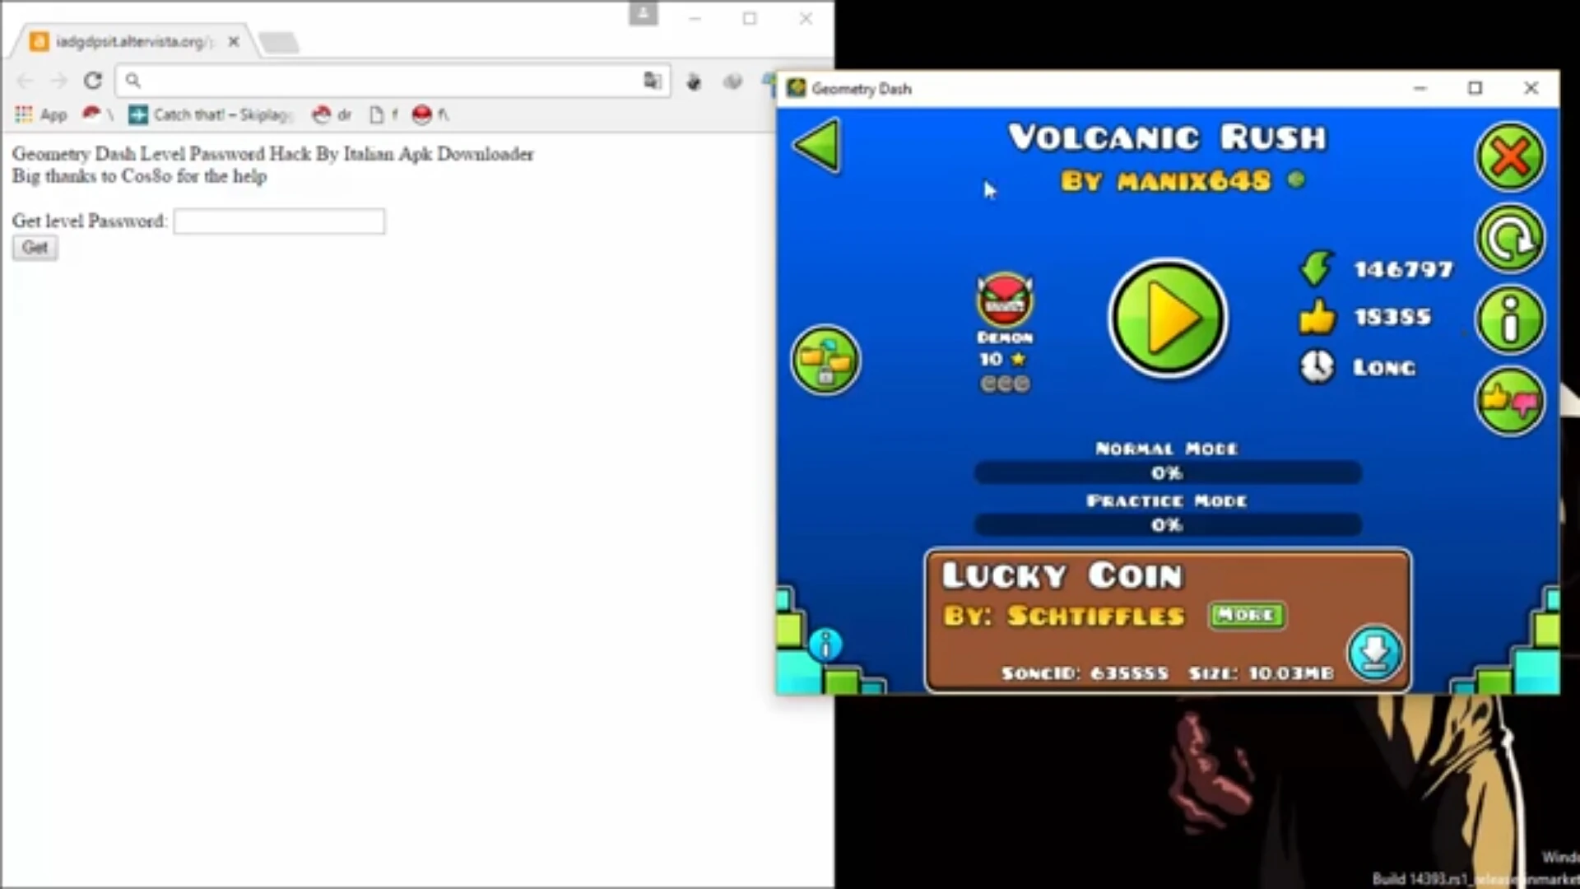Image resolution: width=1580 pixels, height=889 pixels.
Task: Download the Lucky Coin song
Action: pos(1374,652)
